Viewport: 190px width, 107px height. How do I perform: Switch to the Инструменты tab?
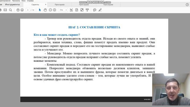12,4
